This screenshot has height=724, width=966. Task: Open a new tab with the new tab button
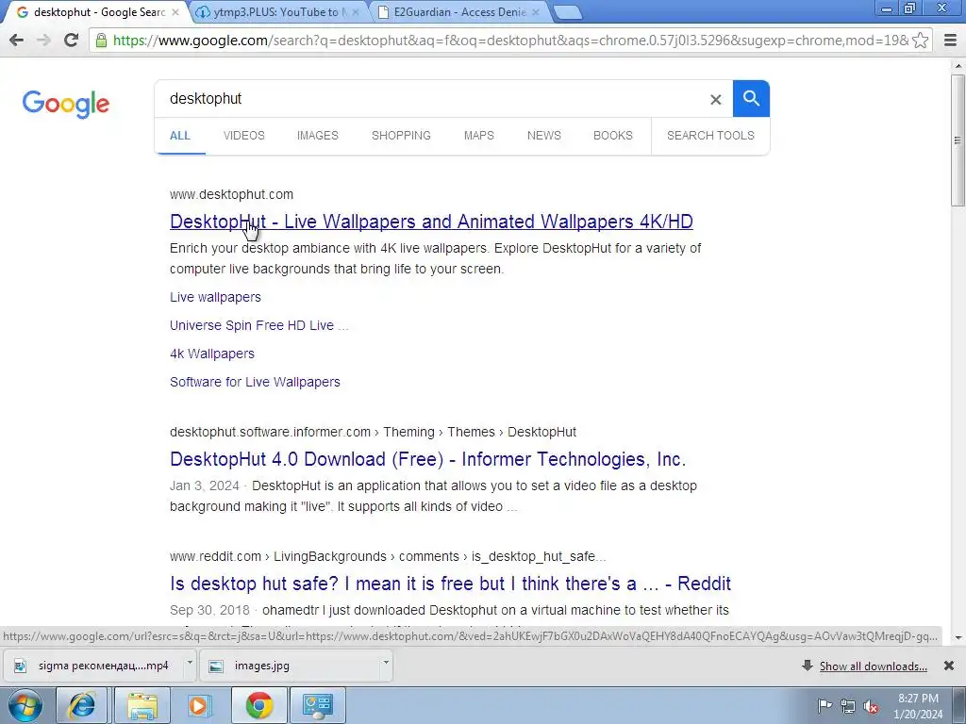567,12
